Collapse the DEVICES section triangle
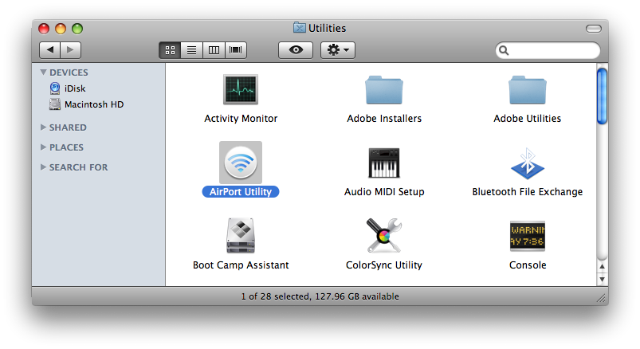 (x=43, y=73)
